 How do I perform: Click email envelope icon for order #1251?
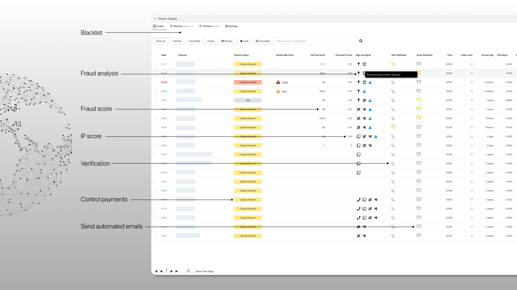418,235
